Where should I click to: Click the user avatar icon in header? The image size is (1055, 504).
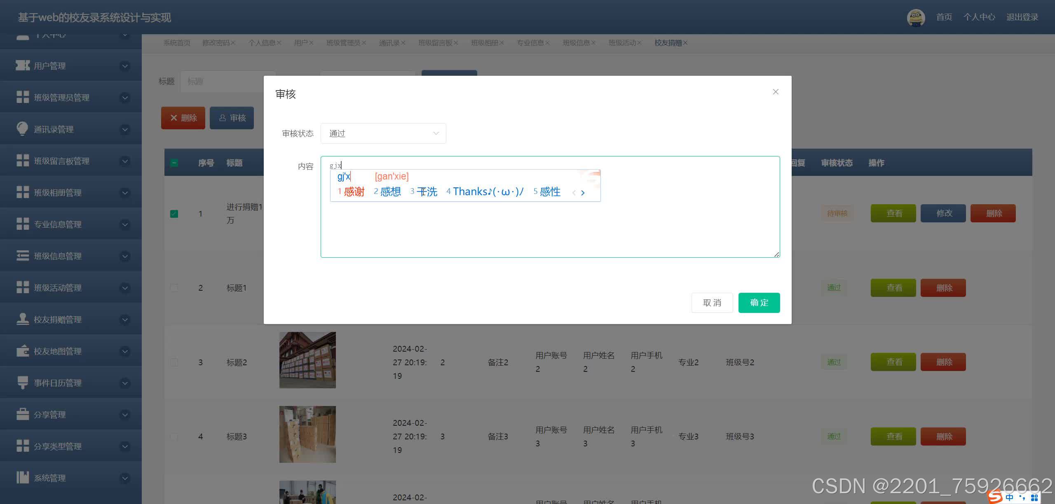coord(916,18)
